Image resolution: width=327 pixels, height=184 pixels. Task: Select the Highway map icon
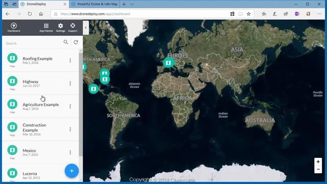pos(12,81)
